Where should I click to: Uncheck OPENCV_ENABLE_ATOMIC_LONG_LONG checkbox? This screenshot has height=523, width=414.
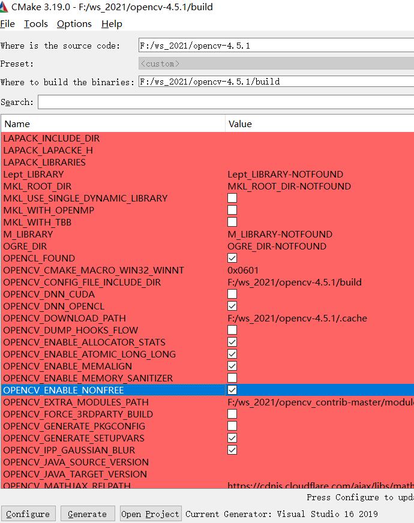232,354
